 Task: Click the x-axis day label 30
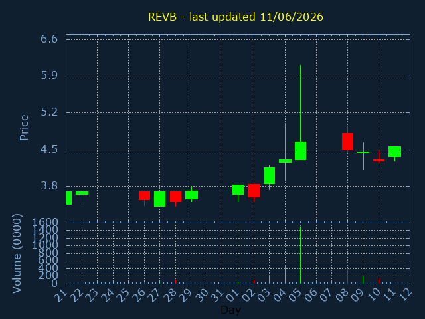(x=201, y=295)
